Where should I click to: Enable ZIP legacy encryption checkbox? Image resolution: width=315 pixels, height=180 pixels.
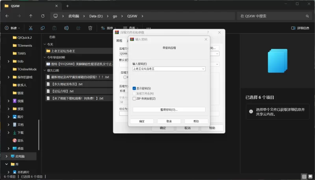click(134, 98)
